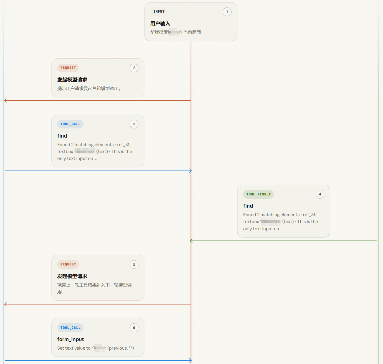This screenshot has height=364, width=383.
Task: Select the "find" title in the TOOL_RESULT card
Action: tap(248, 206)
